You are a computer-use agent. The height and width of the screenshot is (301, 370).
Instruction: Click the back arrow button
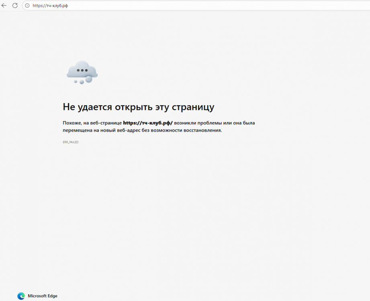4,6
